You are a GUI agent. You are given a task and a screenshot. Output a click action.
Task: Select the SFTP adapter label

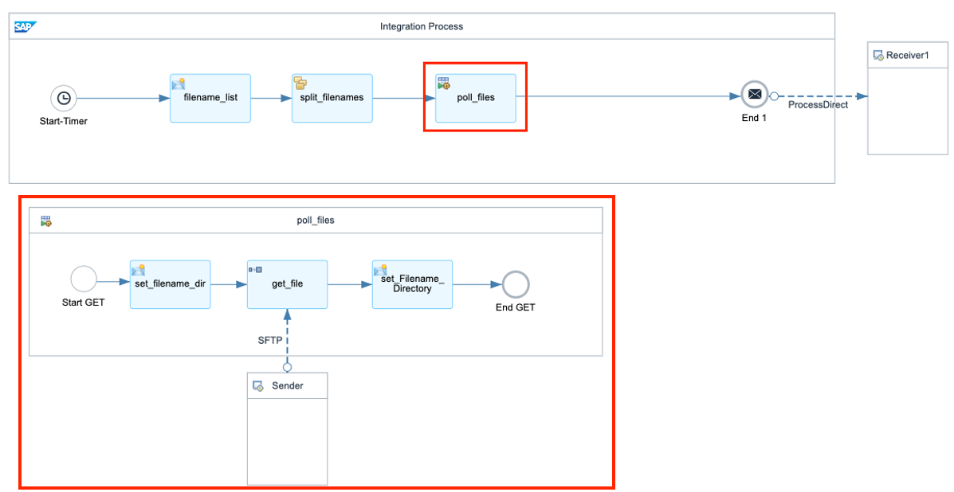(x=270, y=341)
